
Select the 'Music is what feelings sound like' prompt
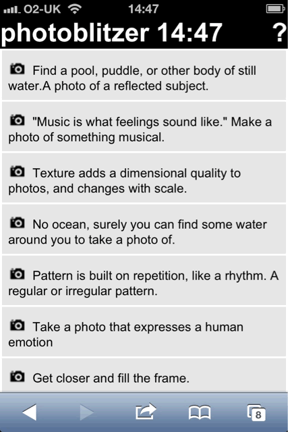144,126
